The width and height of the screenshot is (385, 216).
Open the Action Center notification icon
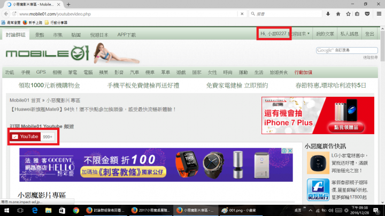(x=376, y=210)
